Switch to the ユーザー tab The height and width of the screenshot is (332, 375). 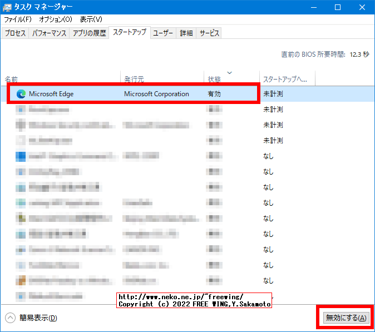(163, 33)
